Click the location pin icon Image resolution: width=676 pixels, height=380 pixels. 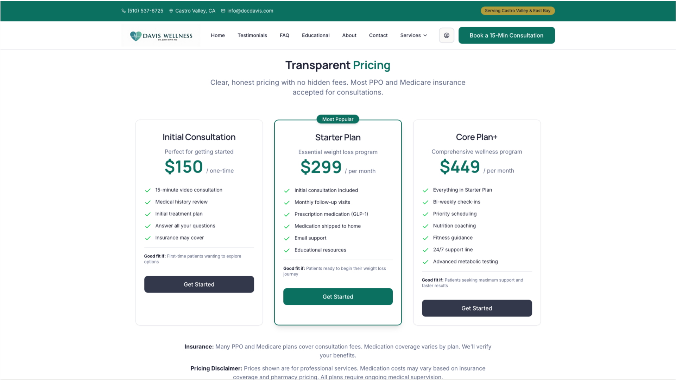tap(171, 11)
